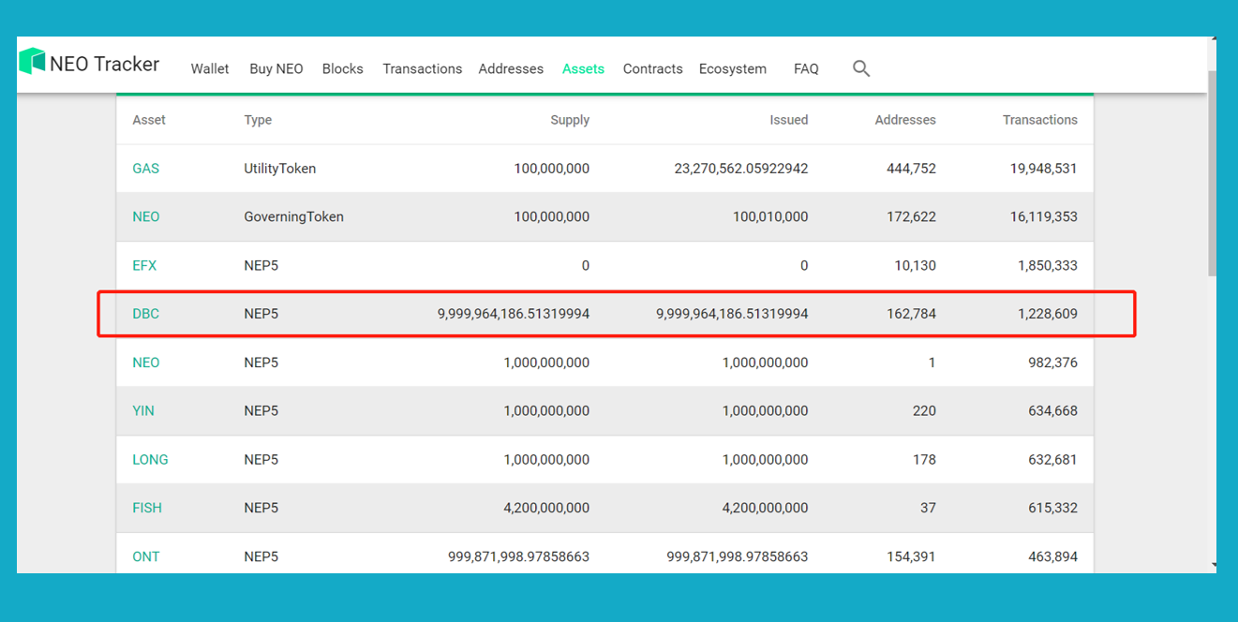Open the FISH asset link
The image size is (1238, 622).
click(146, 509)
